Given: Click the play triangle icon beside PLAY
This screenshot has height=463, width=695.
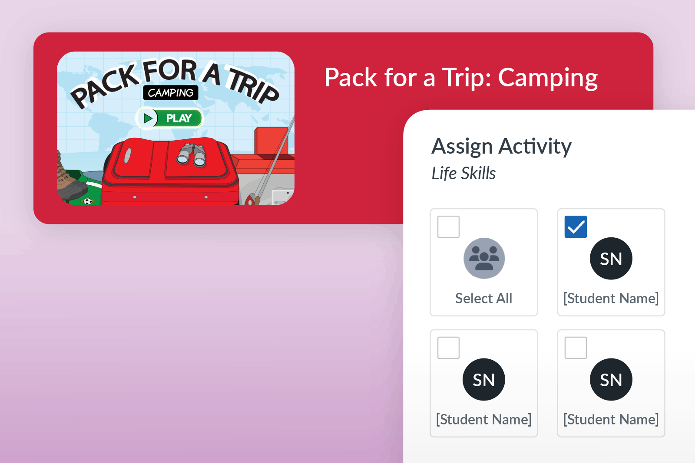Looking at the screenshot, I should (148, 118).
